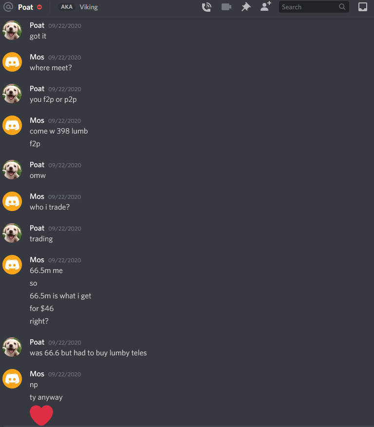Open the inbox icon
This screenshot has width=374, height=427.
[363, 7]
